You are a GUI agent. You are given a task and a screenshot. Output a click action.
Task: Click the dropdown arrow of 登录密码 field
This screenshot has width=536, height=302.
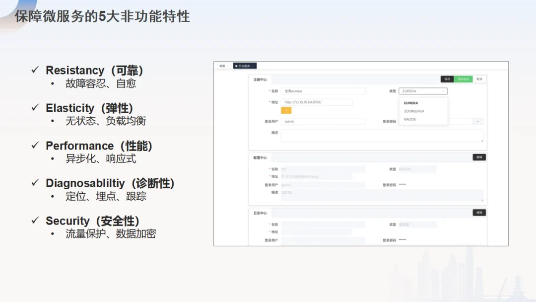click(478, 121)
